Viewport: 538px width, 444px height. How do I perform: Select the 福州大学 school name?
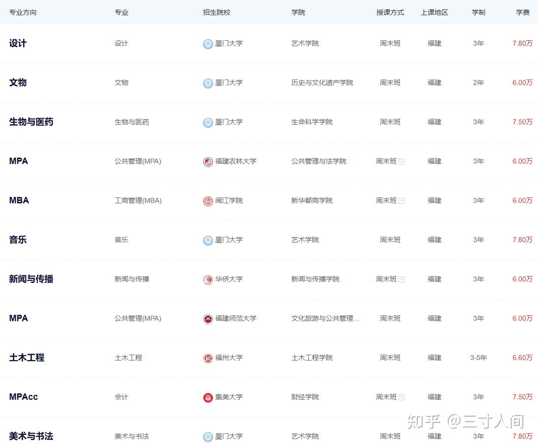(x=229, y=358)
